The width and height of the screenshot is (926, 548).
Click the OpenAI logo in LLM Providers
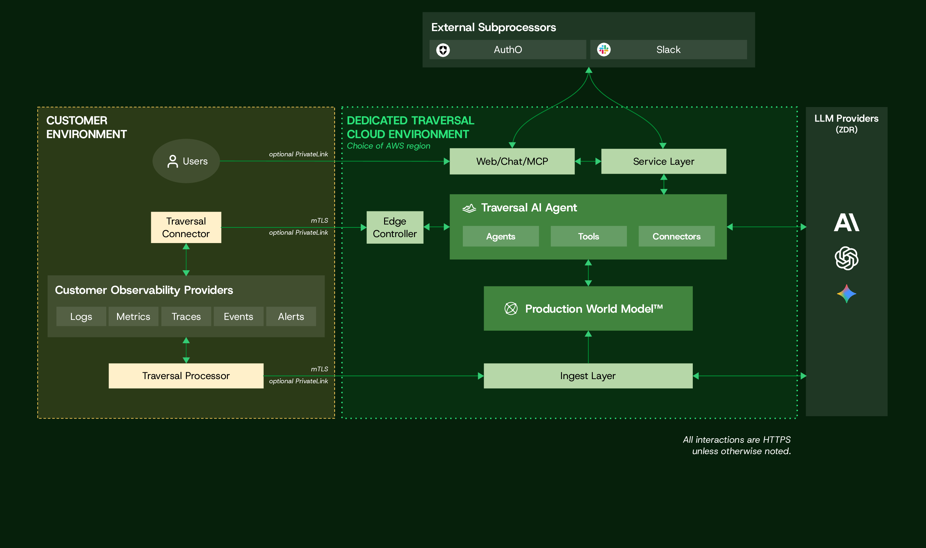click(846, 258)
